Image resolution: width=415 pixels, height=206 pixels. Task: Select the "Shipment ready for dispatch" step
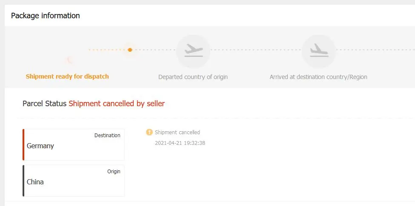click(67, 77)
